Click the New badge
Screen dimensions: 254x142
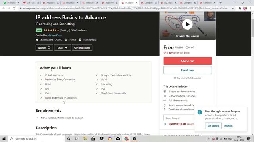pos(39,30)
